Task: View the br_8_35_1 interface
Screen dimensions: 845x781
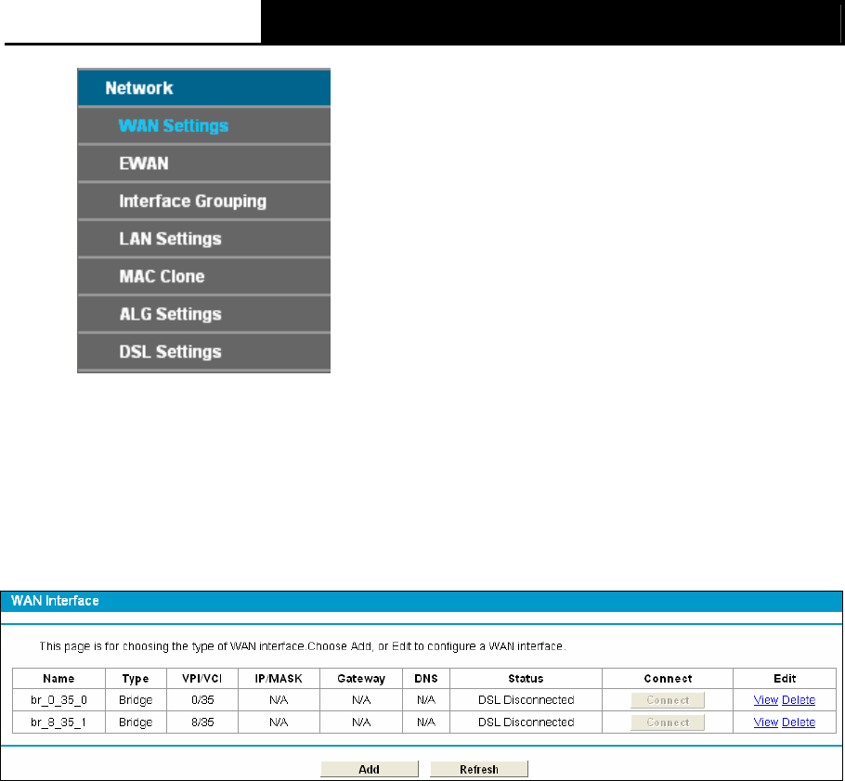Action: coord(765,722)
